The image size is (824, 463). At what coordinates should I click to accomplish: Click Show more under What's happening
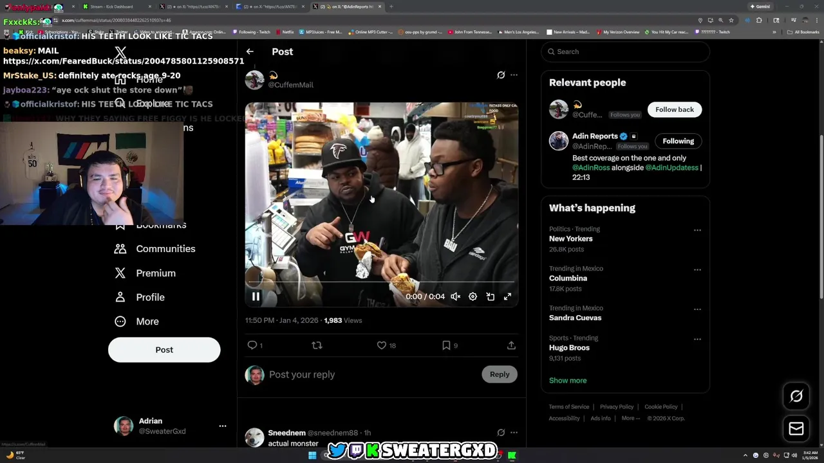click(568, 381)
